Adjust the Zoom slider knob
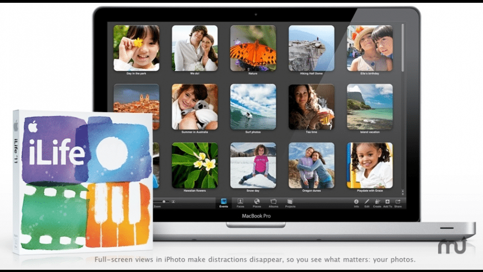Screen dimensions: 483x272 [x=164, y=202]
